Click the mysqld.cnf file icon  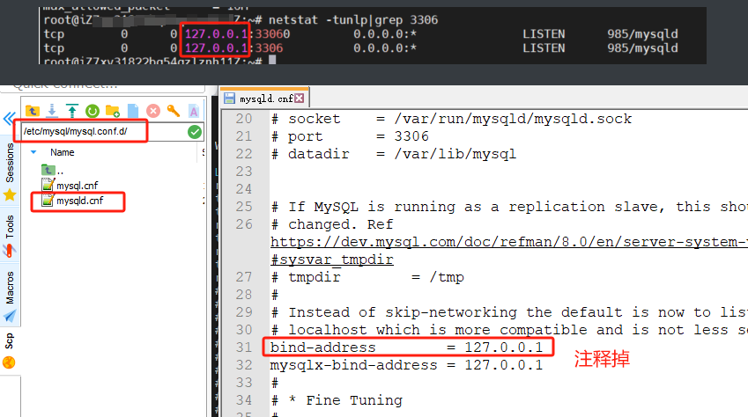pos(48,201)
